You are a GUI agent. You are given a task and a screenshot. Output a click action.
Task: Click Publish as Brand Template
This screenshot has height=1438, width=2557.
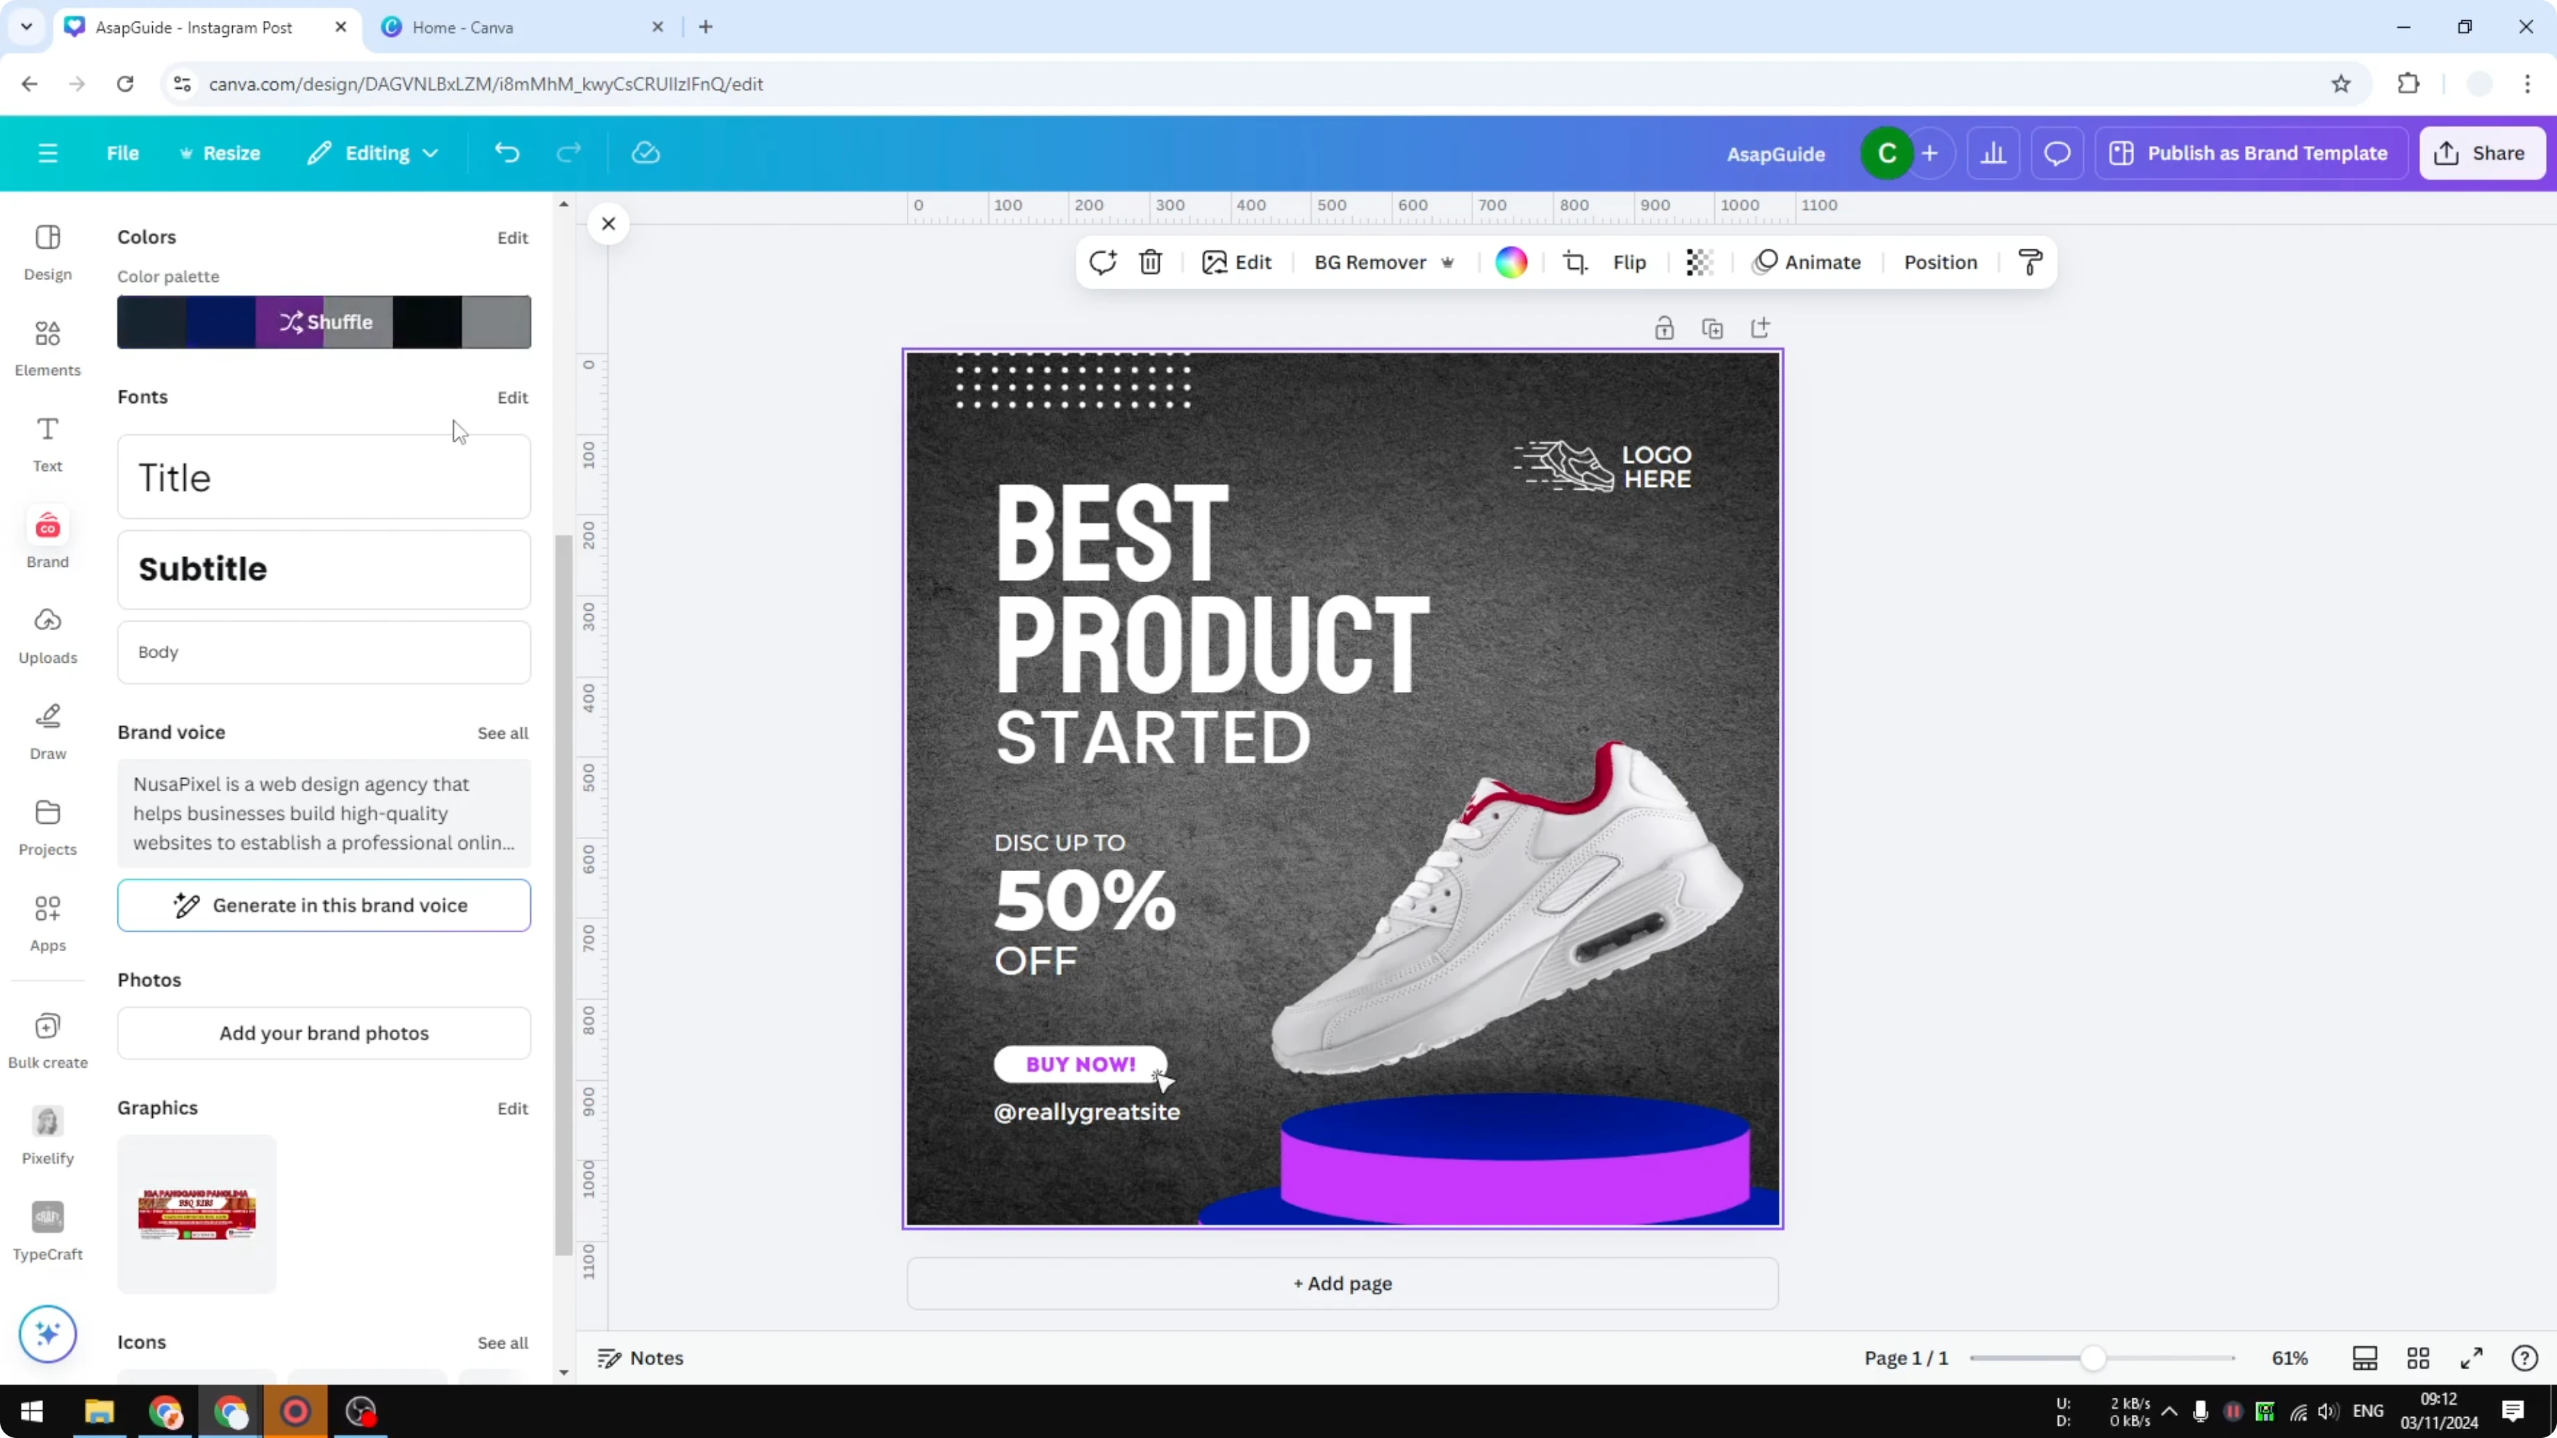(x=2251, y=153)
